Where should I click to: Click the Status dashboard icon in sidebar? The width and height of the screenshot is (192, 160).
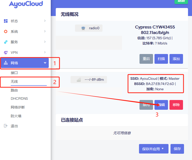(6, 21)
